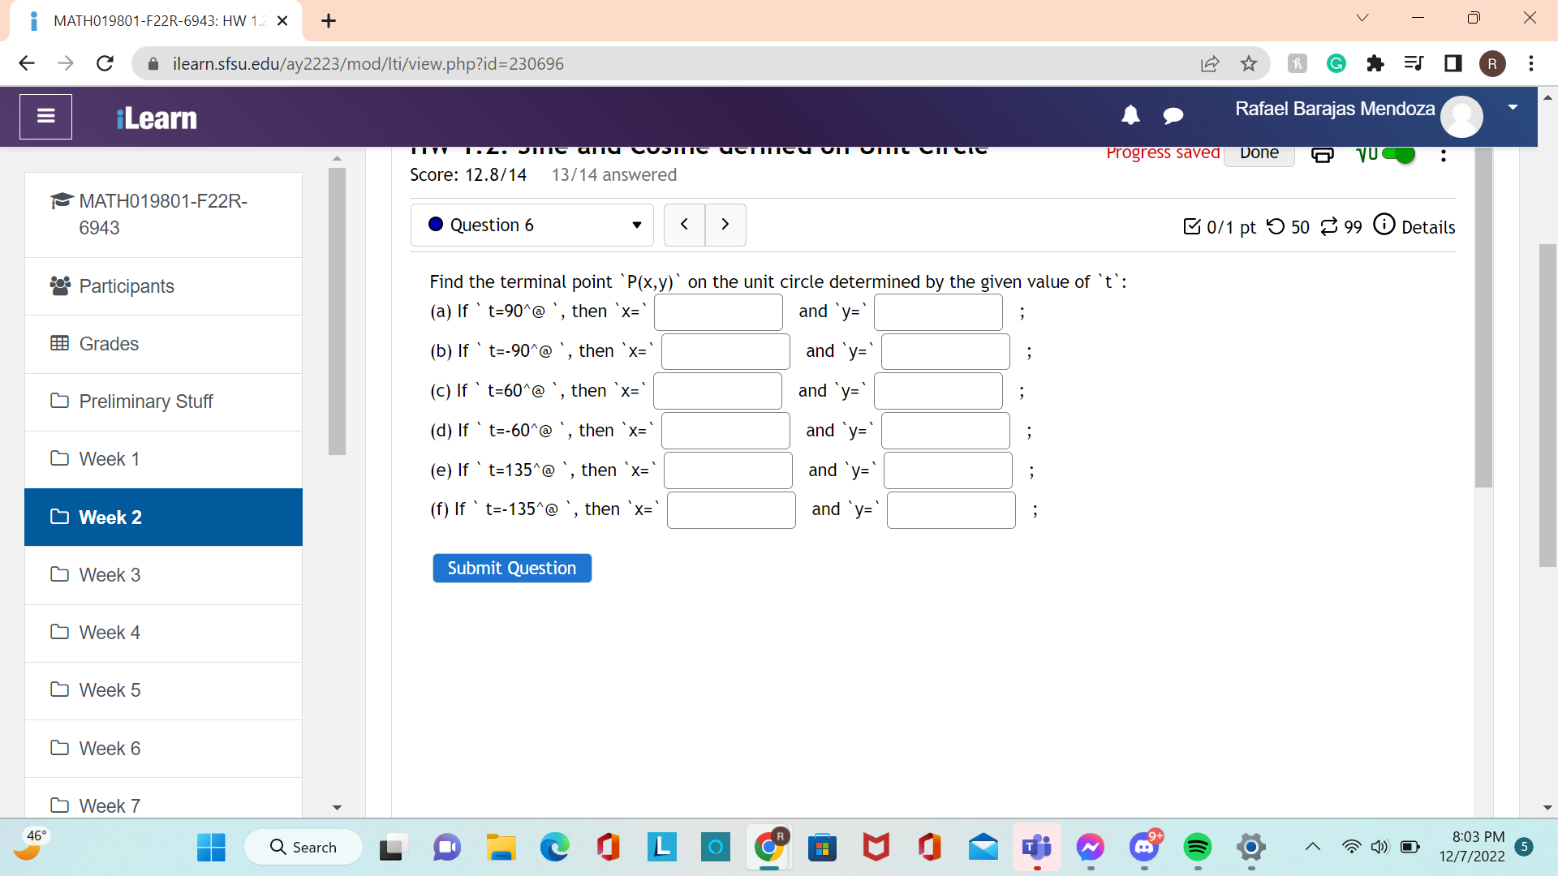This screenshot has height=876, width=1558.
Task: Click the y input field for part (f)
Action: pyautogui.click(x=950, y=510)
